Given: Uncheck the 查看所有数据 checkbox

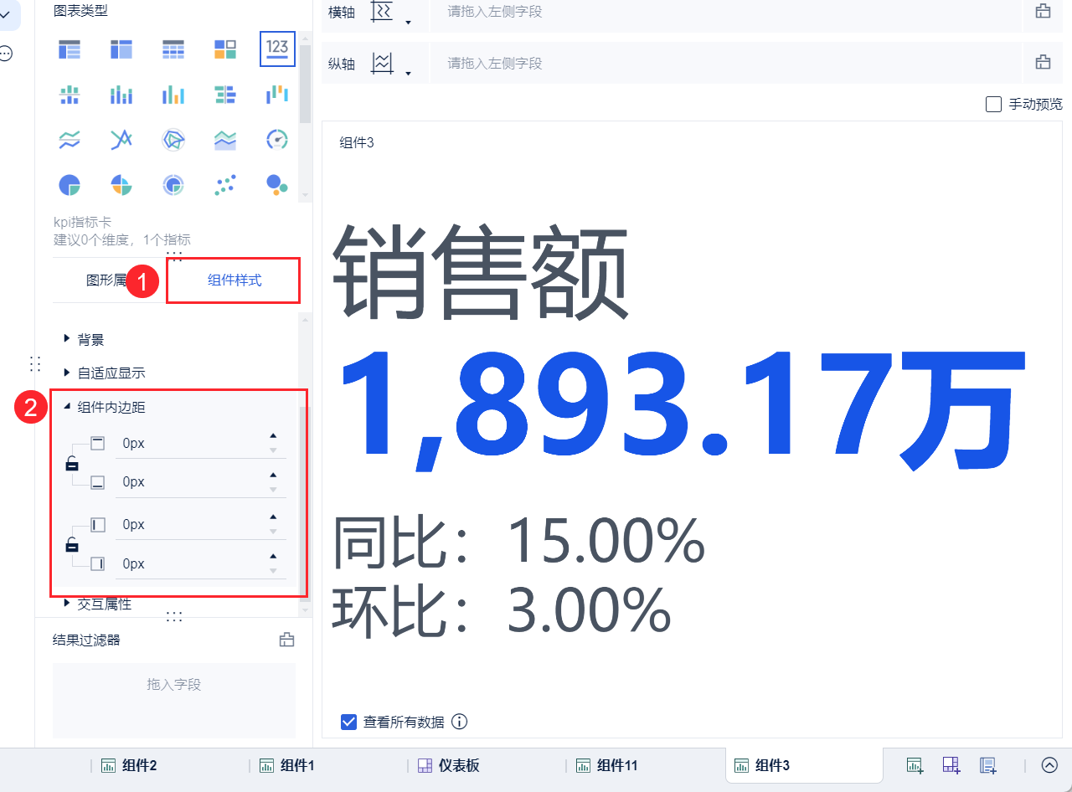Looking at the screenshot, I should pos(349,722).
